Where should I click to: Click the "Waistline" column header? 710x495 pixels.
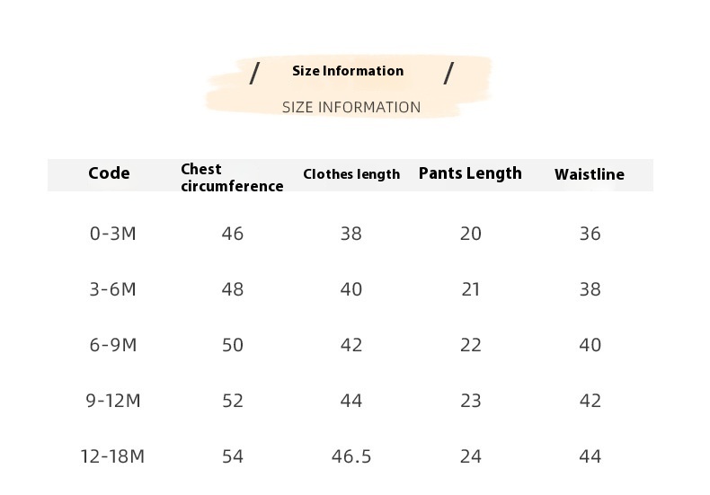[x=590, y=174]
